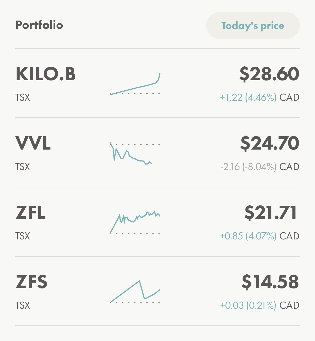Select the -2.16 (-8.04%) change for VVL
The height and width of the screenshot is (341, 315).
[248, 167]
